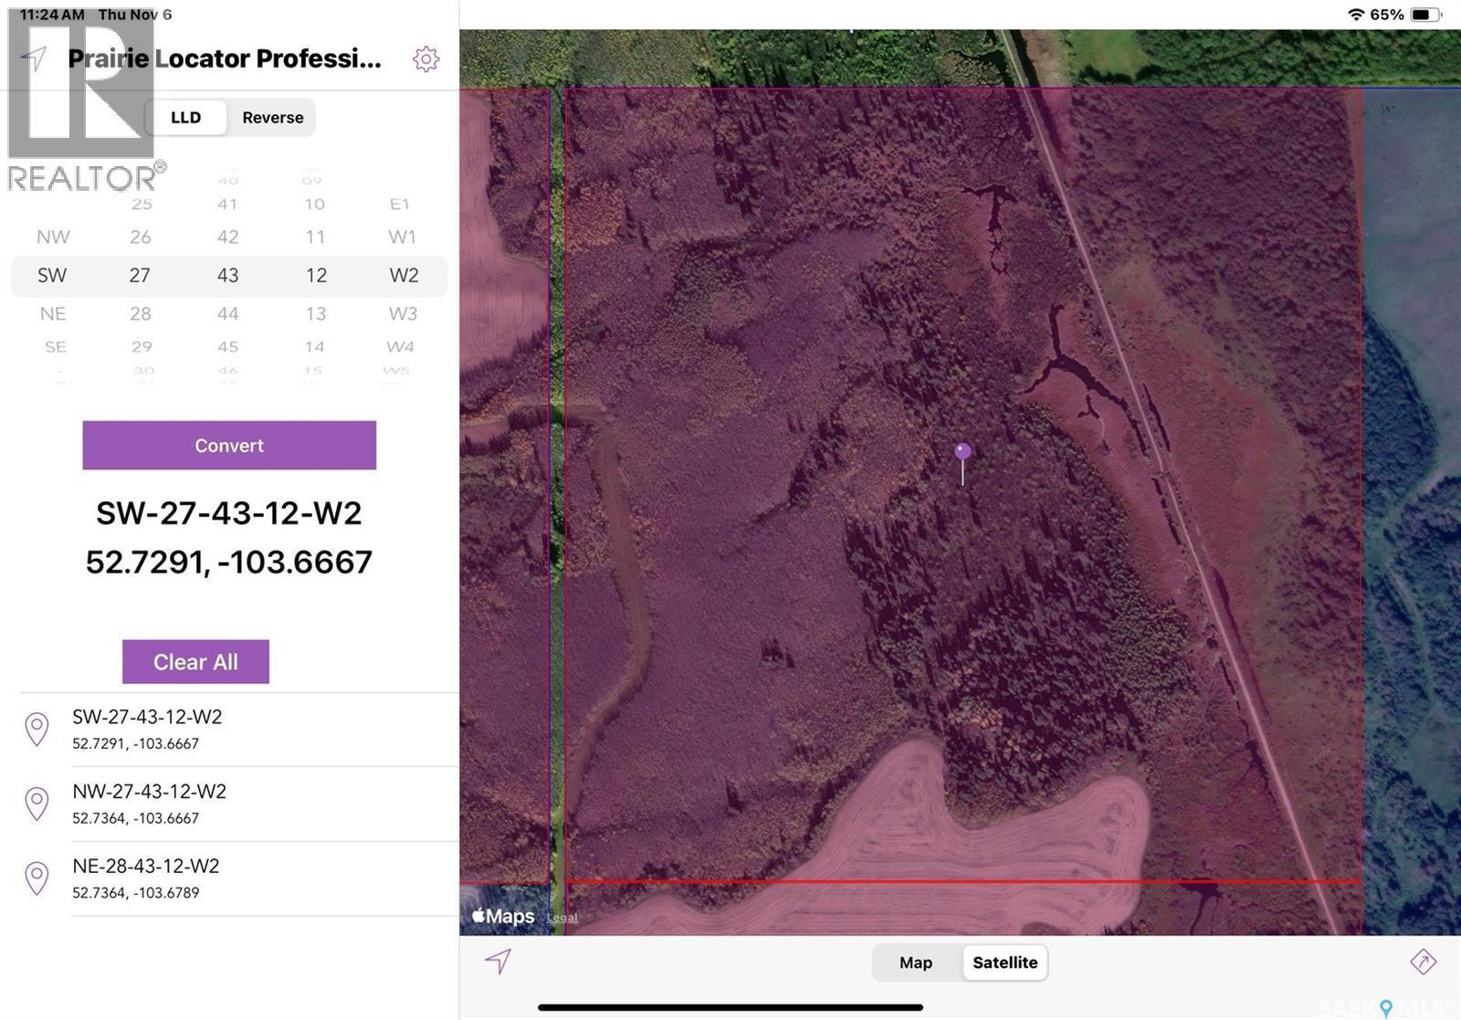
Task: Choose section 28 in the section picker
Action: pyautogui.click(x=142, y=313)
